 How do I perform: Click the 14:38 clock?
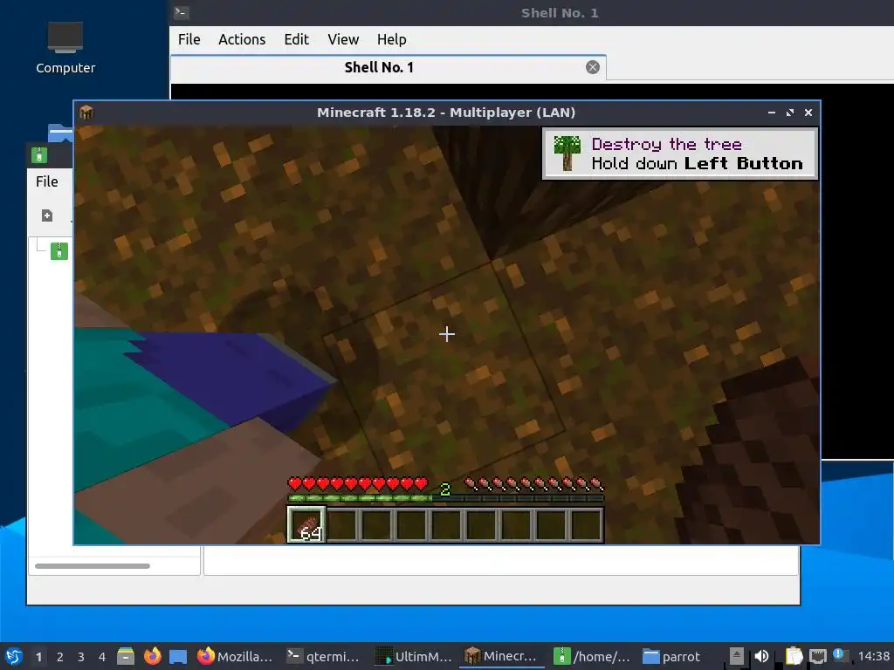point(873,656)
